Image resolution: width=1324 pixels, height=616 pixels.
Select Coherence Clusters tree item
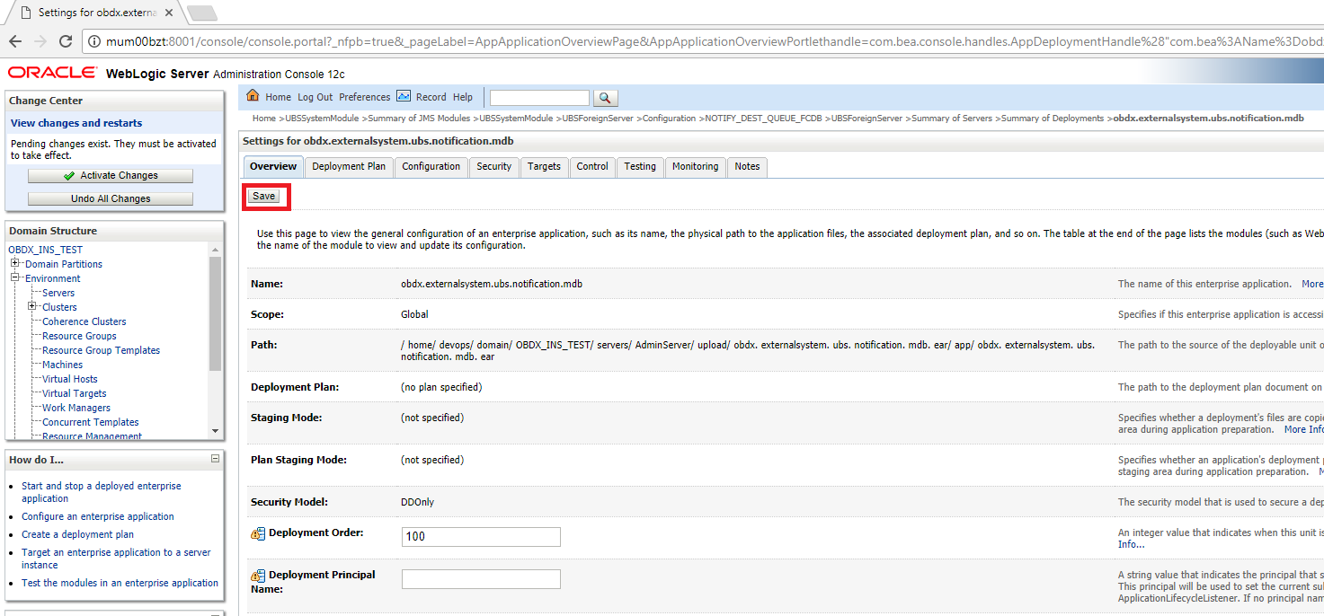(x=84, y=321)
